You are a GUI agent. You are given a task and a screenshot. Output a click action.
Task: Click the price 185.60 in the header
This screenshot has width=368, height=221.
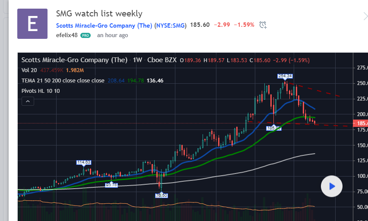200,25
